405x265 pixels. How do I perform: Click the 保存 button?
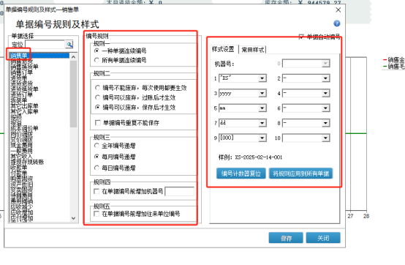(286, 238)
